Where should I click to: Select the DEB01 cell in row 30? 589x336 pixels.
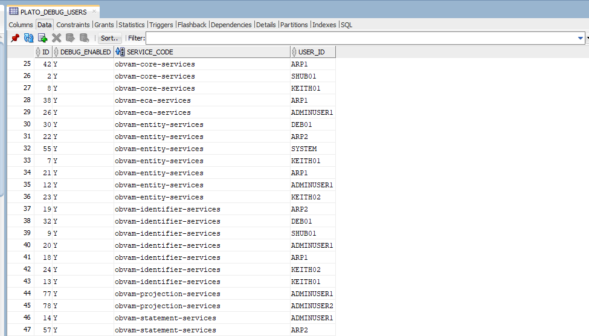[x=312, y=124]
